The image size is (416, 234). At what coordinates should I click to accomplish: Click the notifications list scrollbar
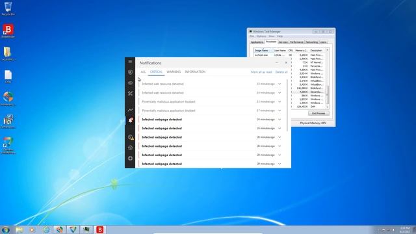tap(287, 105)
